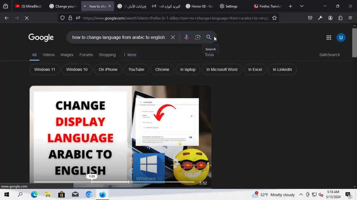357x200 pixels.
Task: Open the wrench developer tools icon
Action: pyautogui.click(x=320, y=18)
